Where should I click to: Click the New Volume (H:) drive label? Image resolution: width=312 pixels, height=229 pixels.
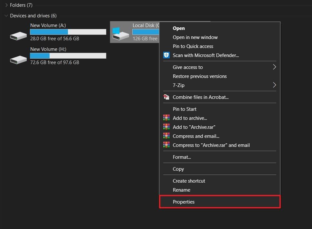[x=48, y=49]
